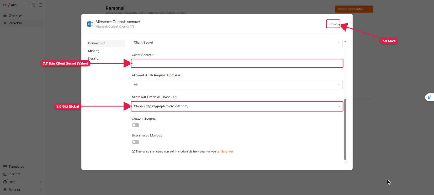434x195 pixels.
Task: Collapse the sidebar with the panel icon
Action: click(x=40, y=5)
